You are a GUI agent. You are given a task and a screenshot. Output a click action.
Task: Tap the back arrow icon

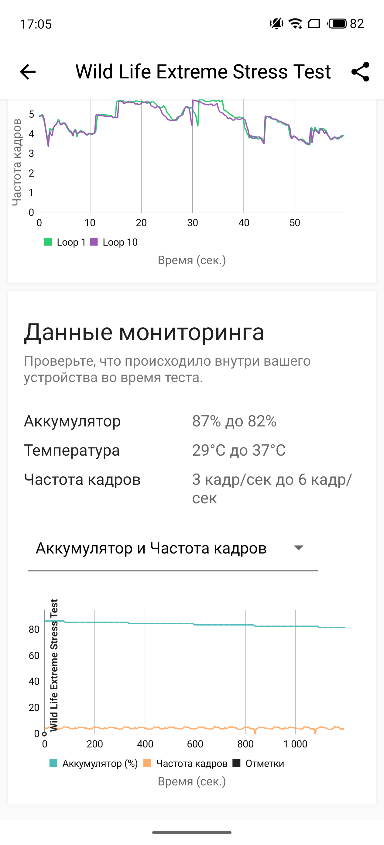28,72
